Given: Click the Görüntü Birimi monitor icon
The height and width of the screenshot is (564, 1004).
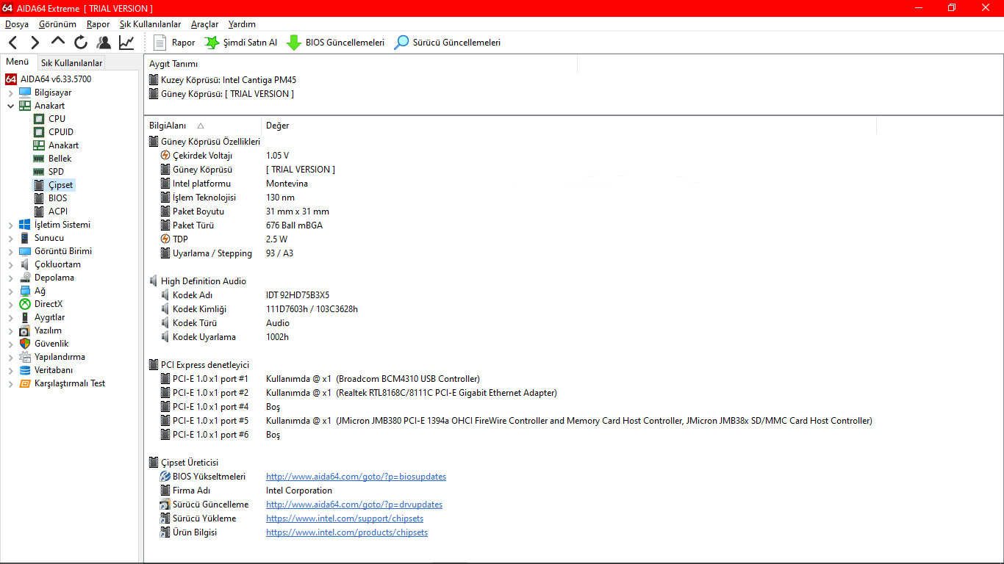Looking at the screenshot, I should tap(25, 251).
